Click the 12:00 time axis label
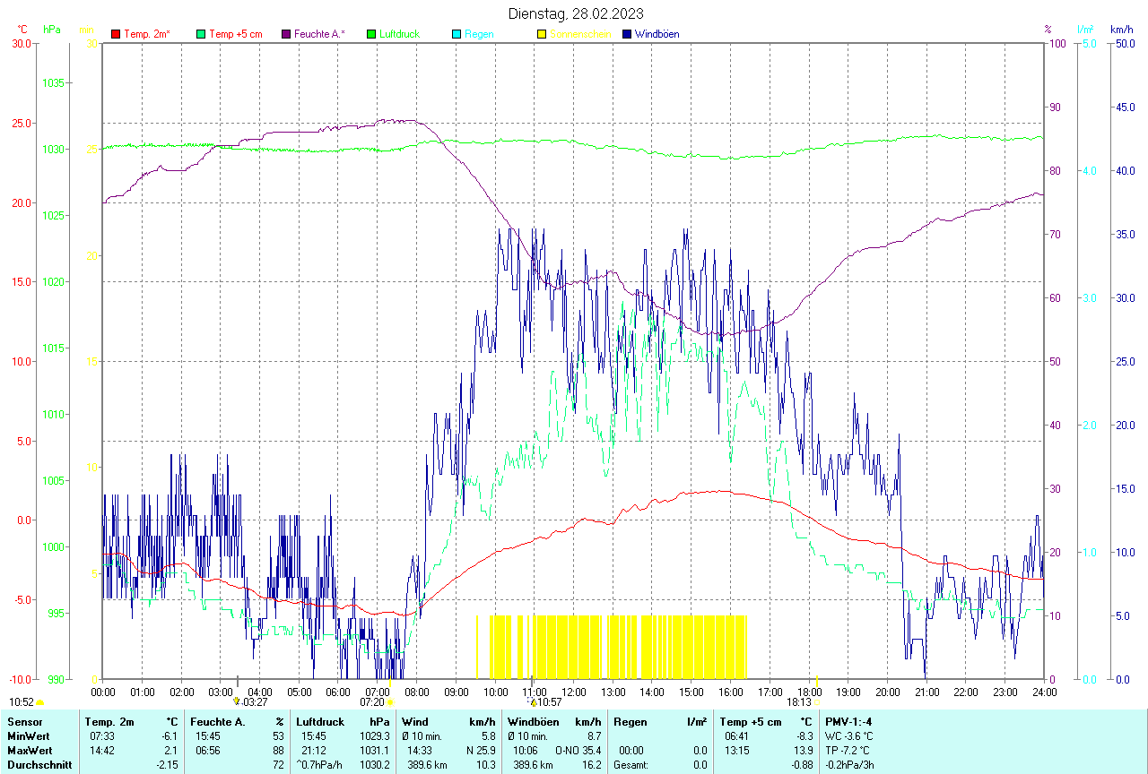Viewport: 1148px width, 774px height. click(574, 692)
